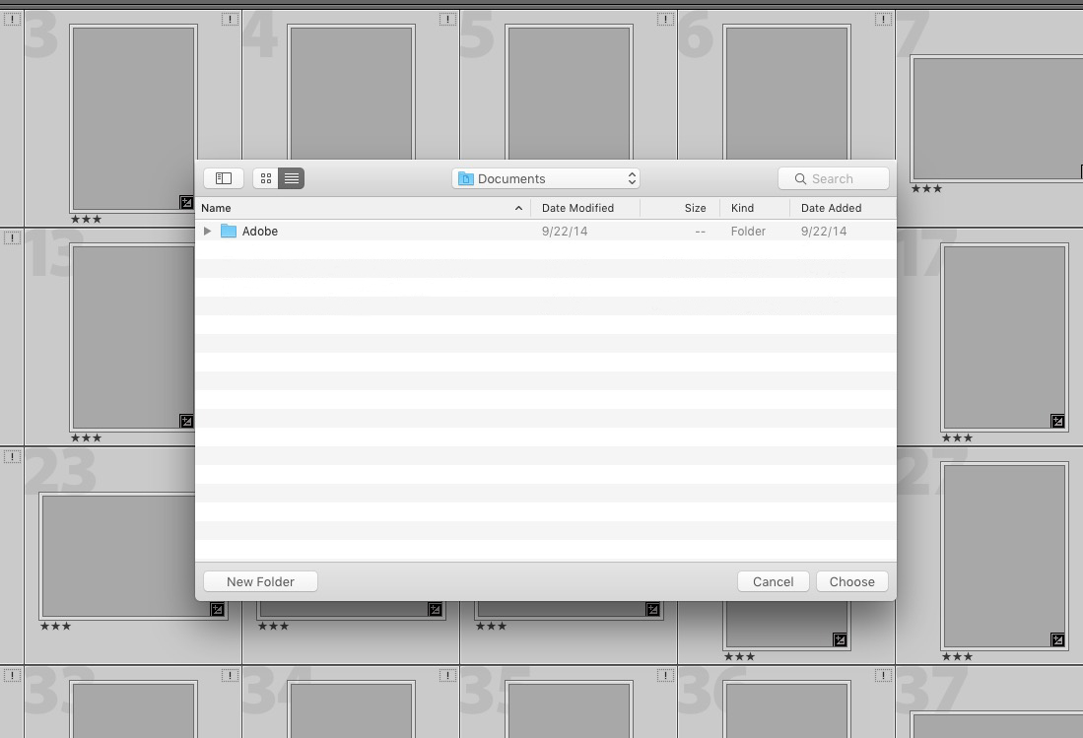Screen dimensions: 1083x738
Task: Click develop adjustments badge on cell 13
Action: [x=186, y=421]
